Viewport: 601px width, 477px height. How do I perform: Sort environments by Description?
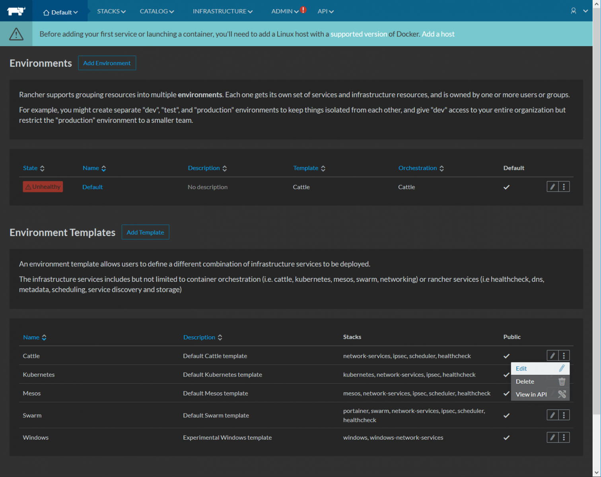[207, 168]
